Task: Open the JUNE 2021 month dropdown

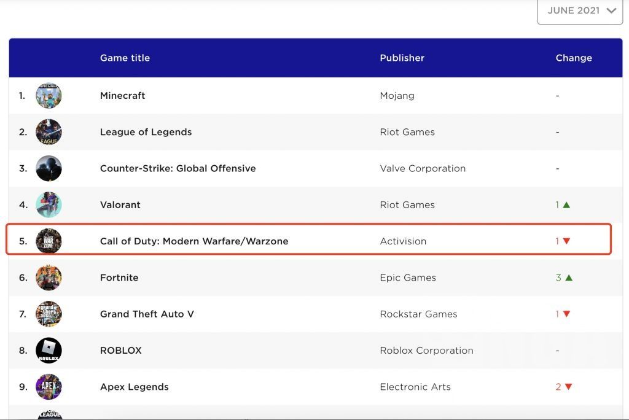Action: click(580, 11)
